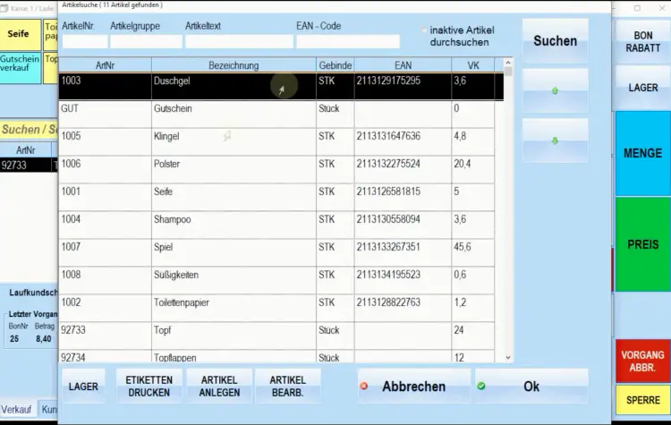
Task: Click the blue MENGE tile
Action: click(x=642, y=153)
